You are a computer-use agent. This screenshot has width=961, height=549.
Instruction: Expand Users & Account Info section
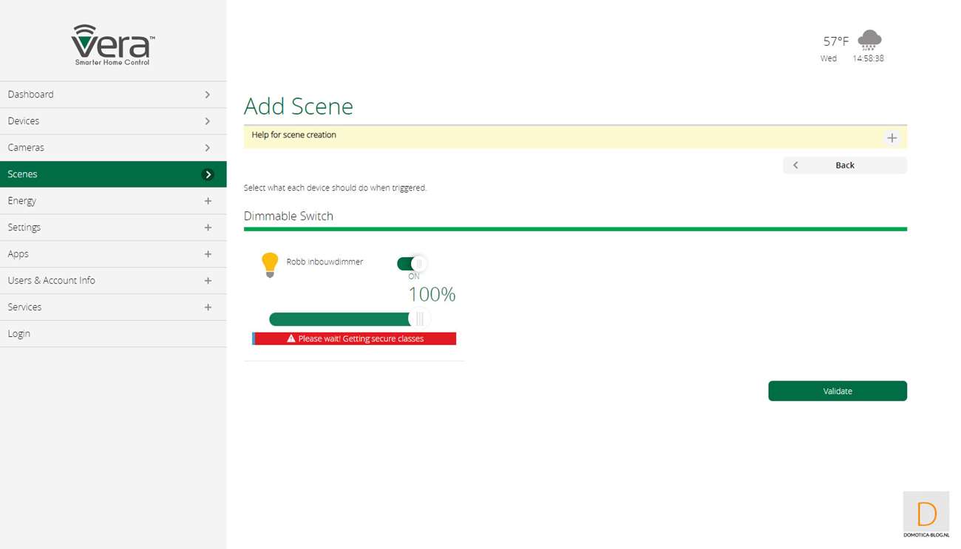pyautogui.click(x=208, y=281)
